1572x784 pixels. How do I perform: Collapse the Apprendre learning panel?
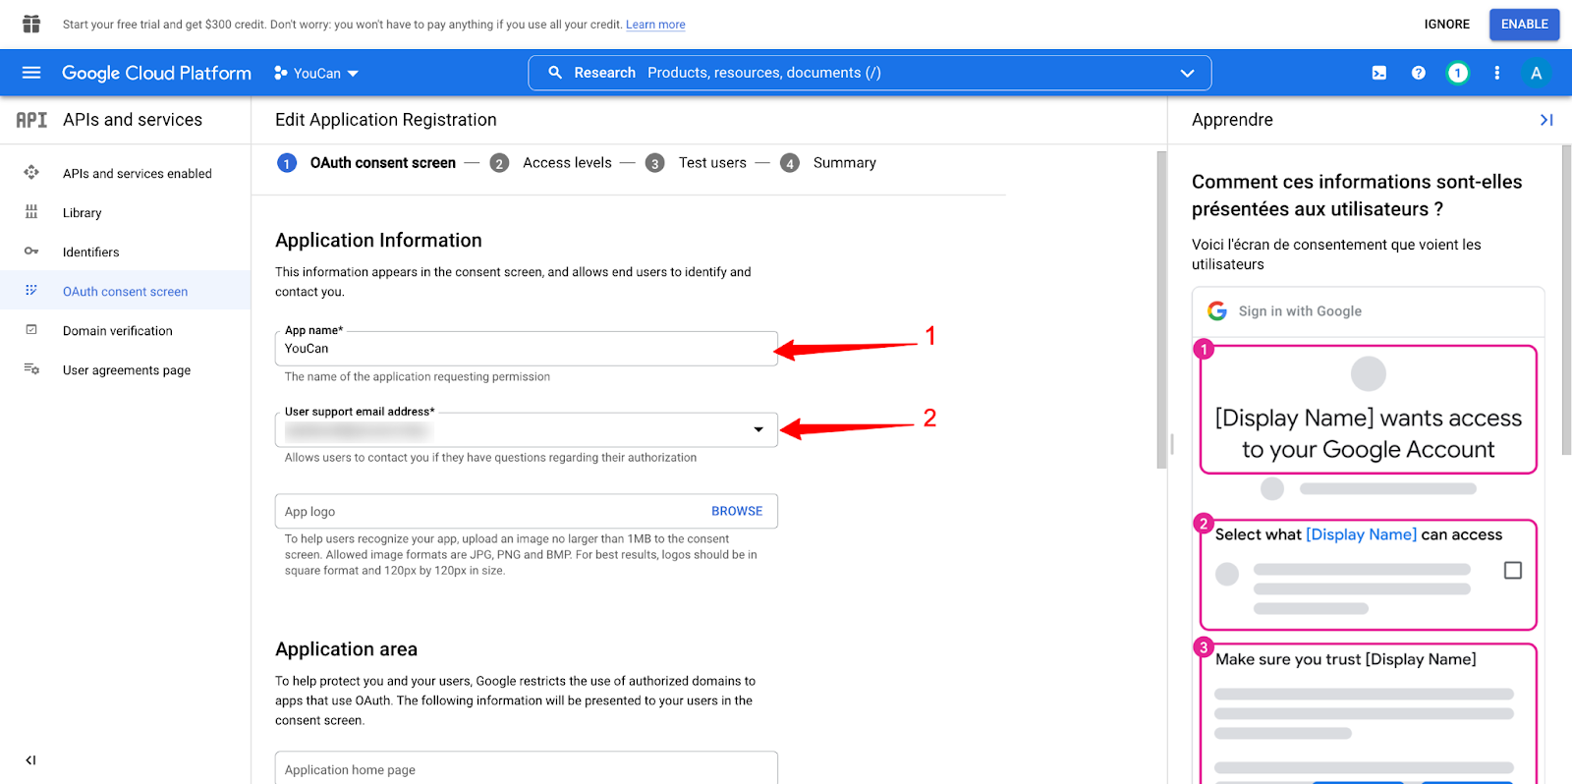(x=1546, y=120)
